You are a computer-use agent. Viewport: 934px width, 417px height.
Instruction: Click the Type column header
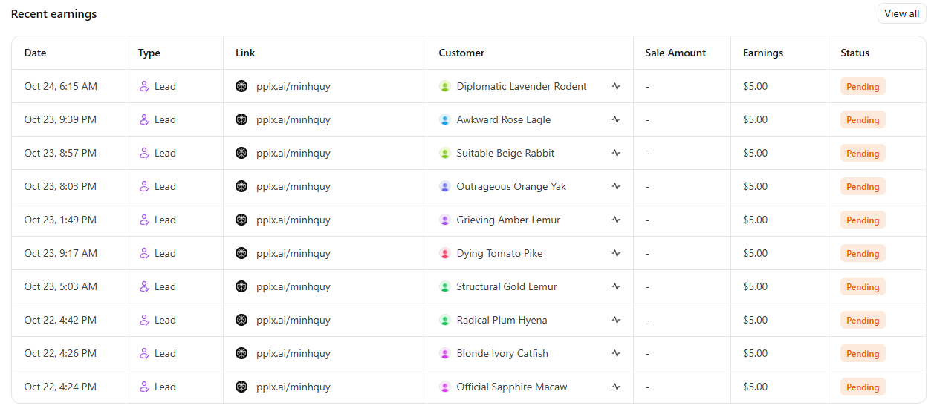(x=149, y=53)
